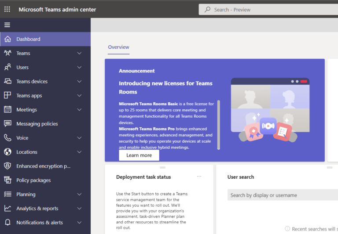The height and width of the screenshot is (234, 338).
Task: Click the Policy packages icon
Action: point(7,180)
